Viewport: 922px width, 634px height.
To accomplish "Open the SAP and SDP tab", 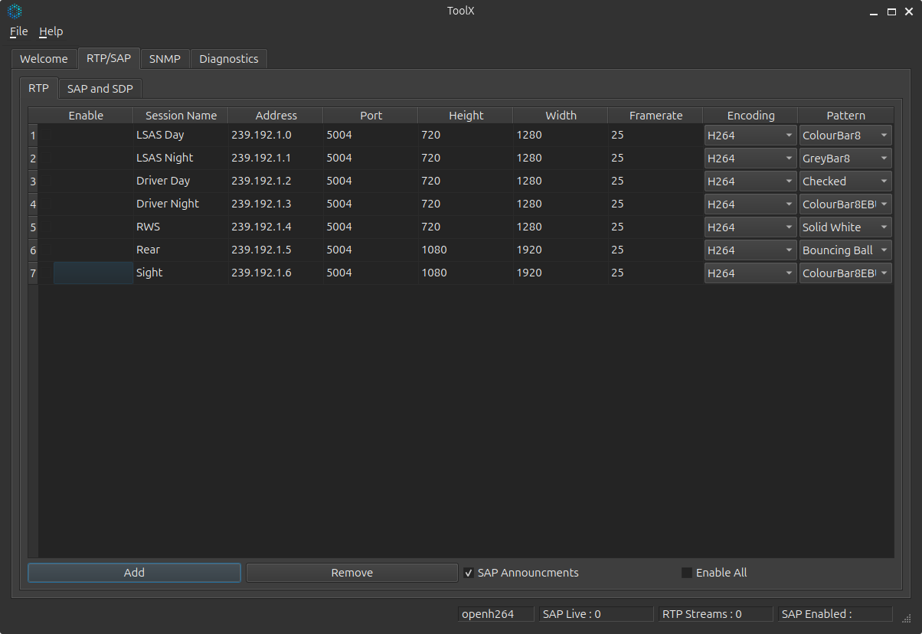I will pos(100,88).
